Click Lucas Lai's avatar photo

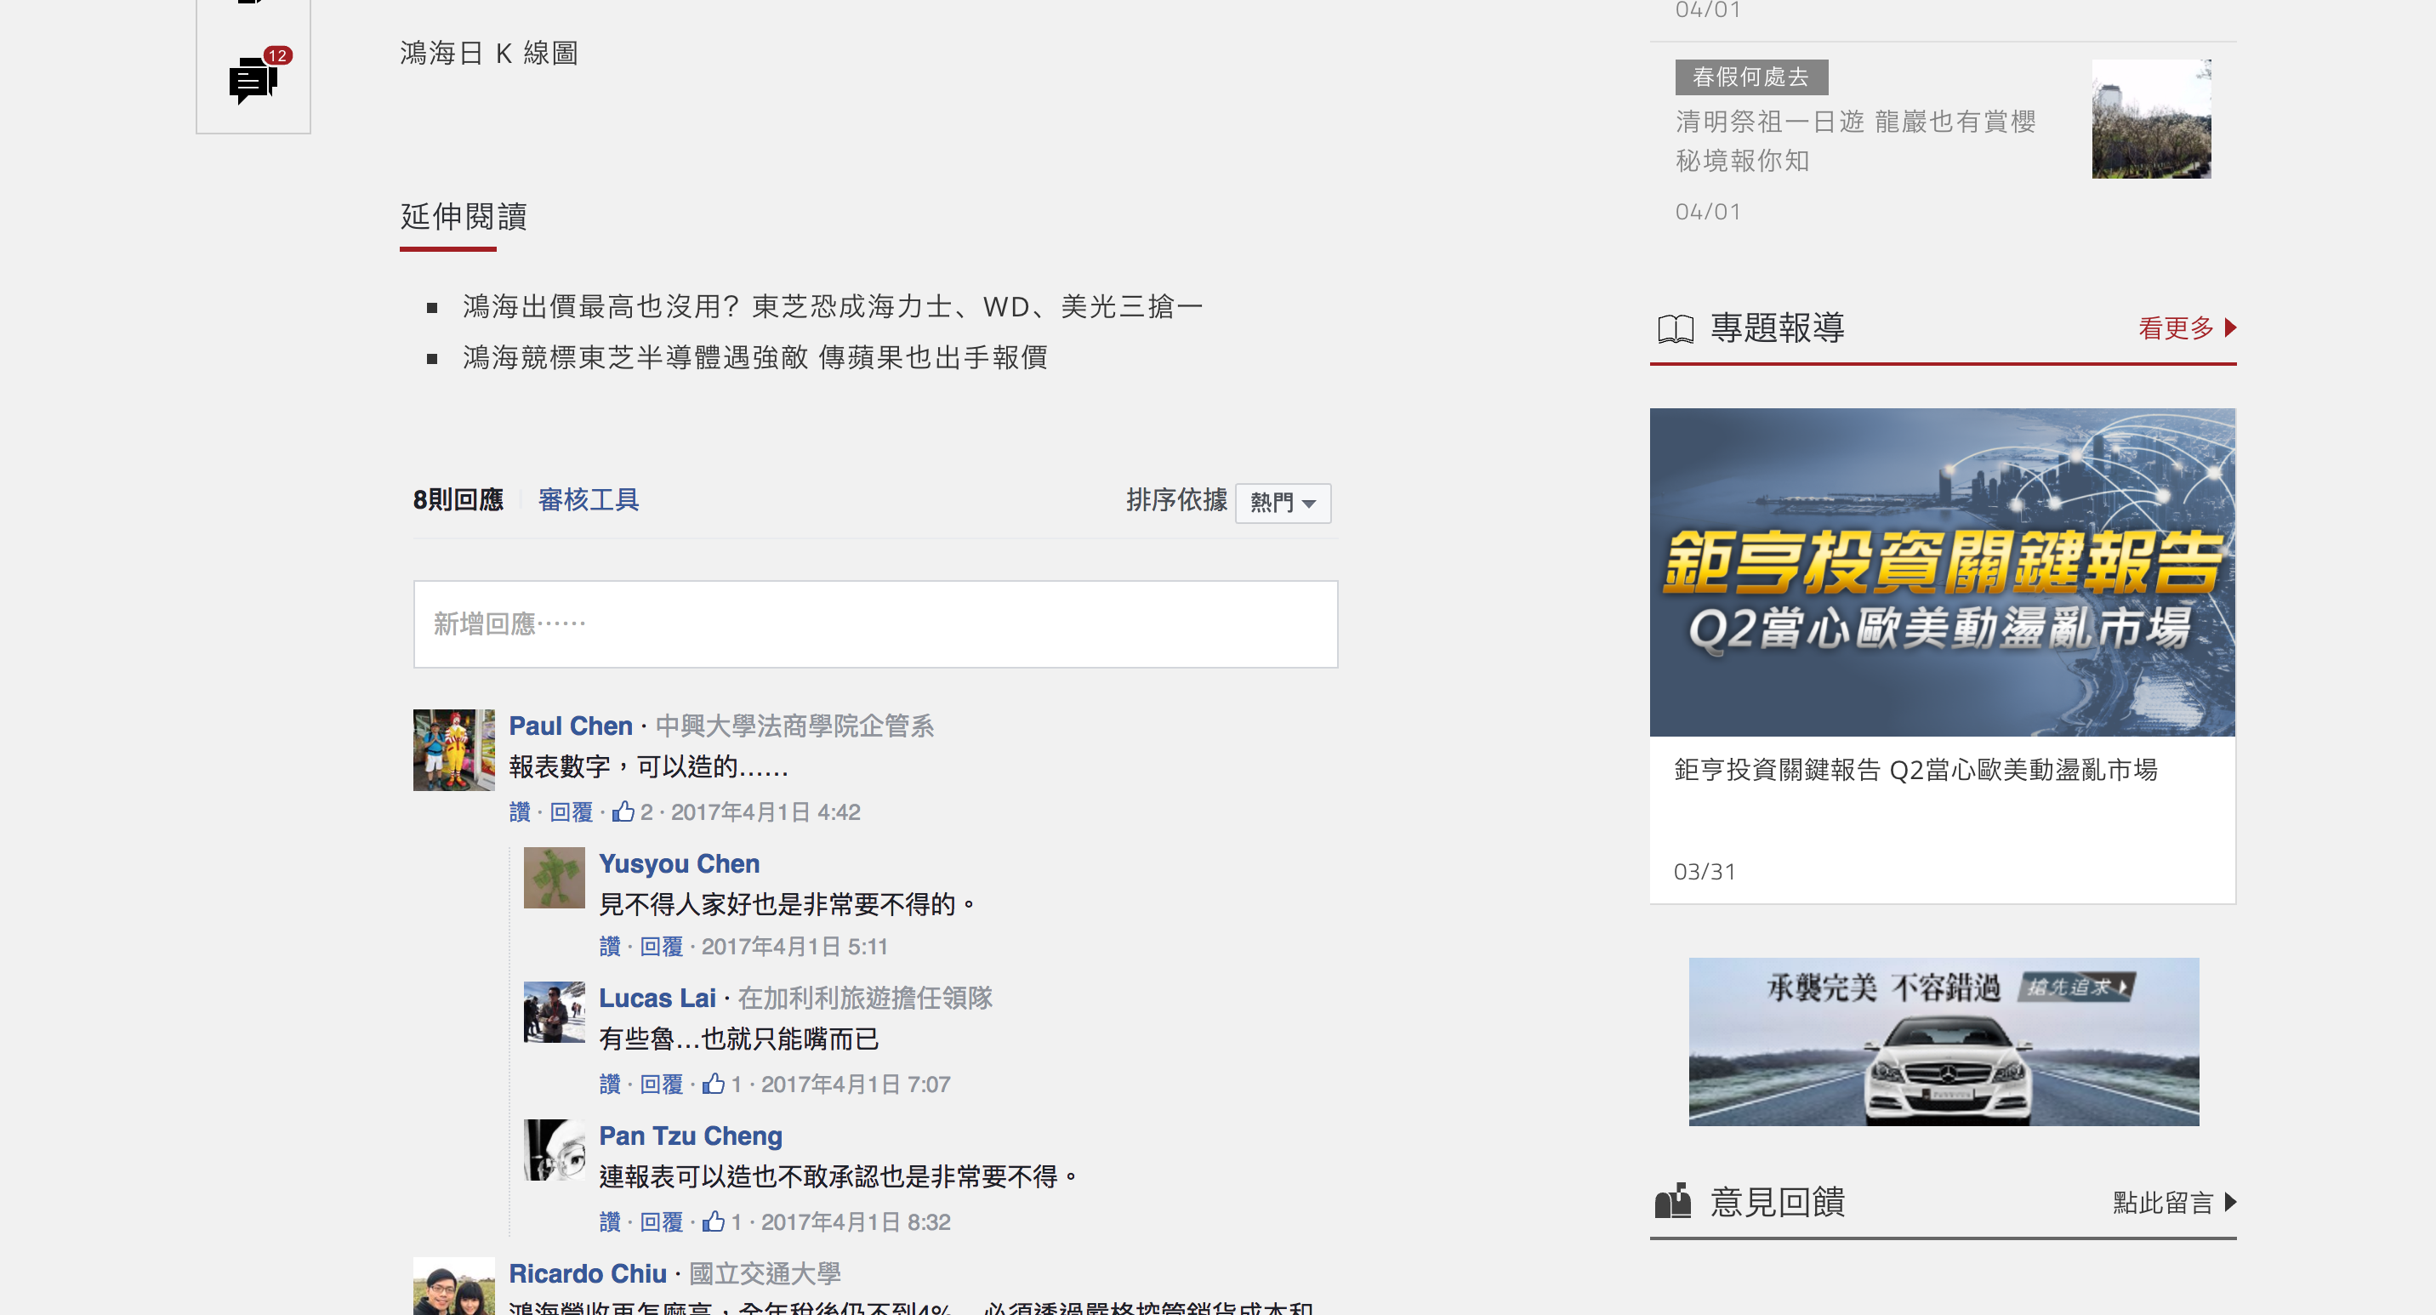coord(555,1011)
